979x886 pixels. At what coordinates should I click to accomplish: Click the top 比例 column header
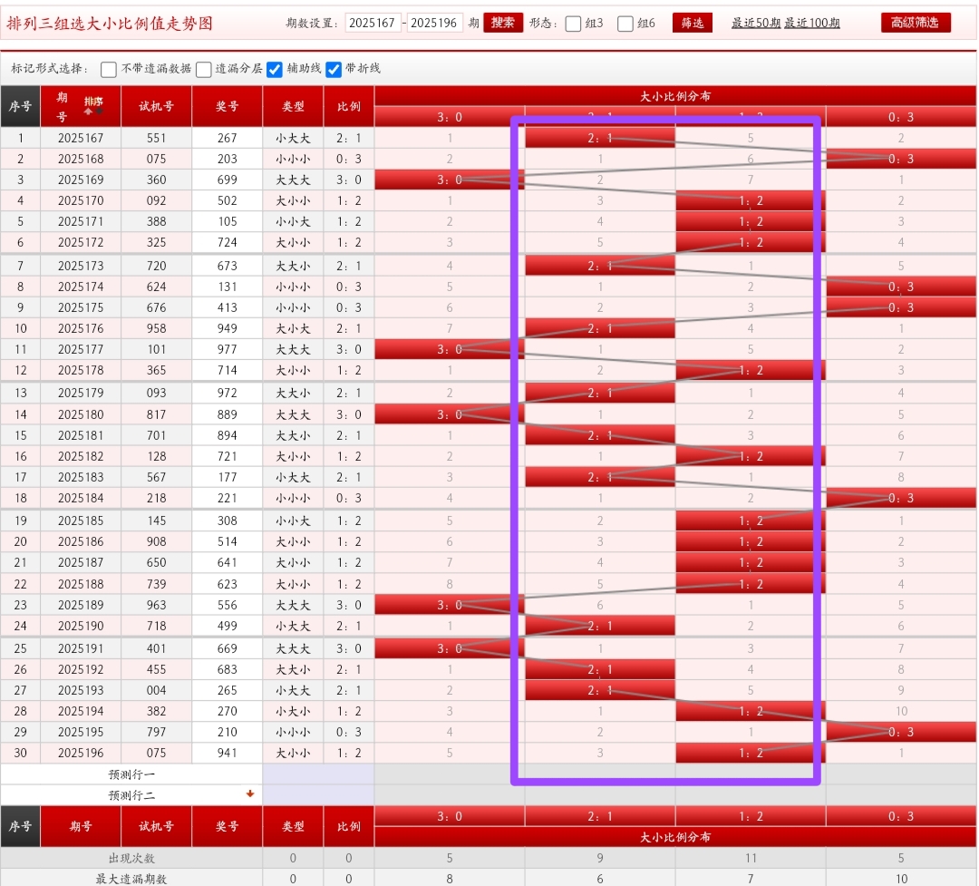tap(349, 107)
